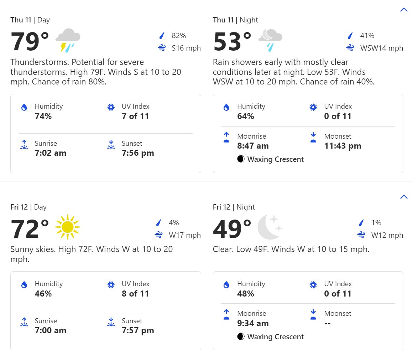This screenshot has height=350, width=413.
Task: Click the Fri 12 Night wind icon
Action: point(361,235)
